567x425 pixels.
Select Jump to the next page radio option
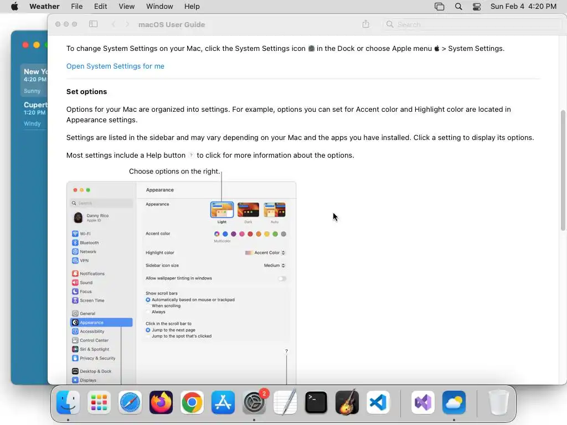click(x=148, y=330)
